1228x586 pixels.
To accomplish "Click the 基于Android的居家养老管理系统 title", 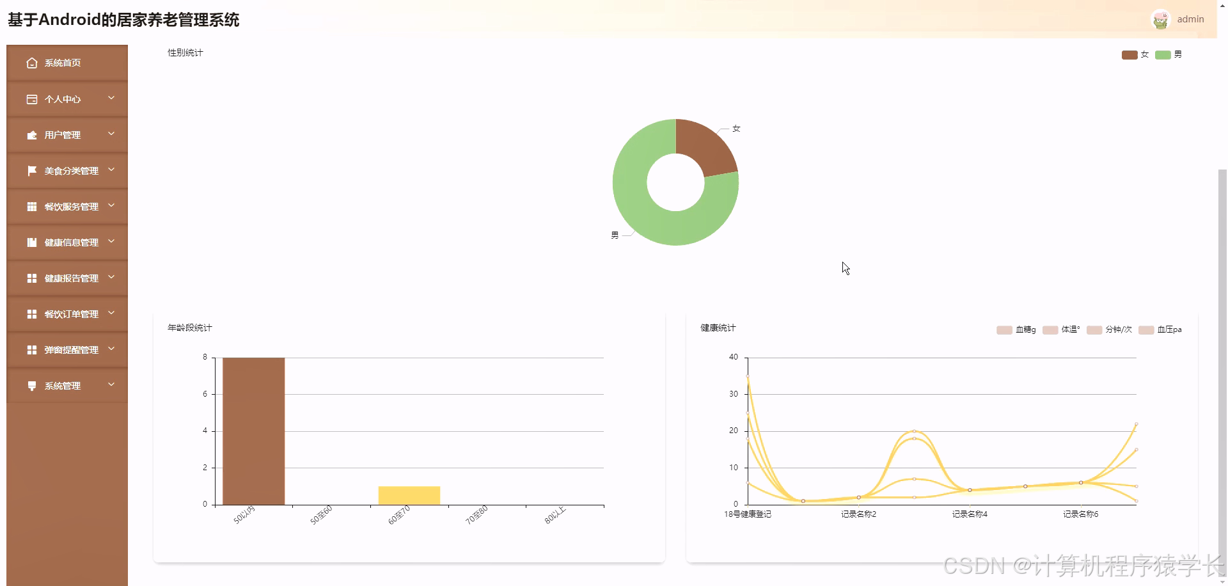I will 123,20.
